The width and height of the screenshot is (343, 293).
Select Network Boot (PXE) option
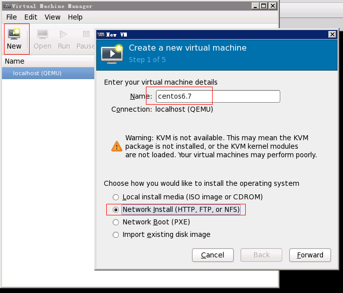point(116,222)
